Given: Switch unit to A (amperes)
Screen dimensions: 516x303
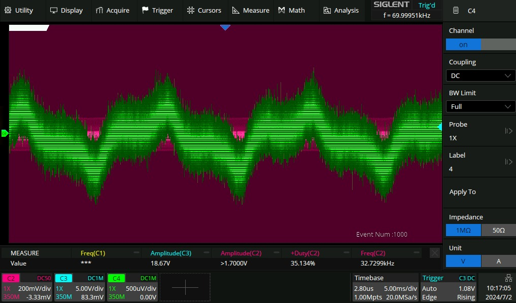Looking at the screenshot, I should [x=498, y=261].
